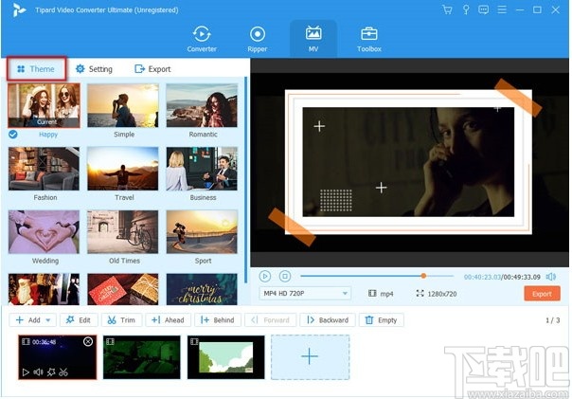The height and width of the screenshot is (399, 572).
Task: Click the register key icon
Action: [466, 9]
